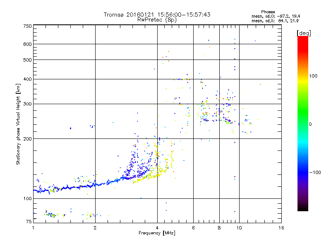Click the horizontal point cluster at 400 km
This screenshot has height=248, width=331.
pyautogui.click(x=182, y=79)
